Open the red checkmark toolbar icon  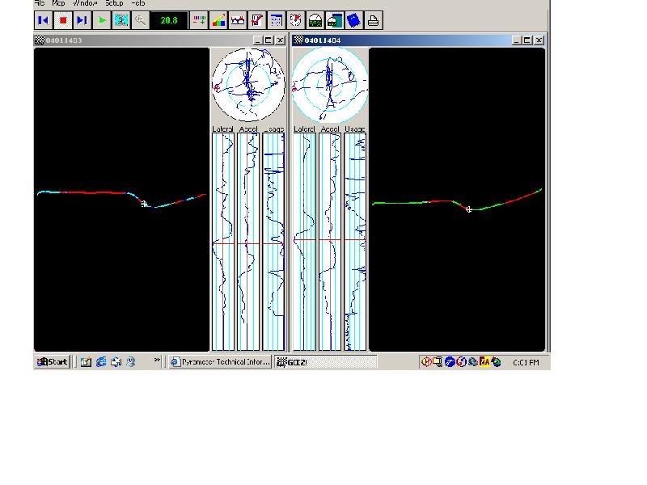click(257, 20)
